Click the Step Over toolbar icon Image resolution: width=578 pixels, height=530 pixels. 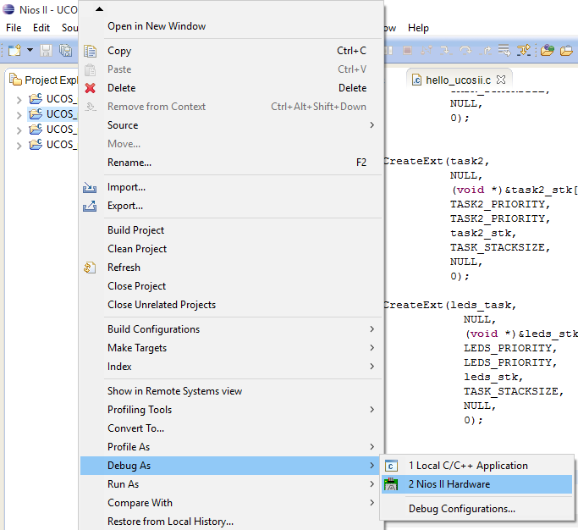(465, 50)
